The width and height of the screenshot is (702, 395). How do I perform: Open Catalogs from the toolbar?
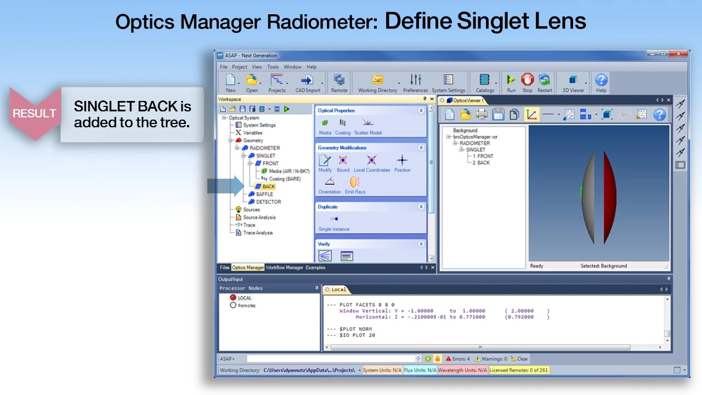[x=484, y=81]
